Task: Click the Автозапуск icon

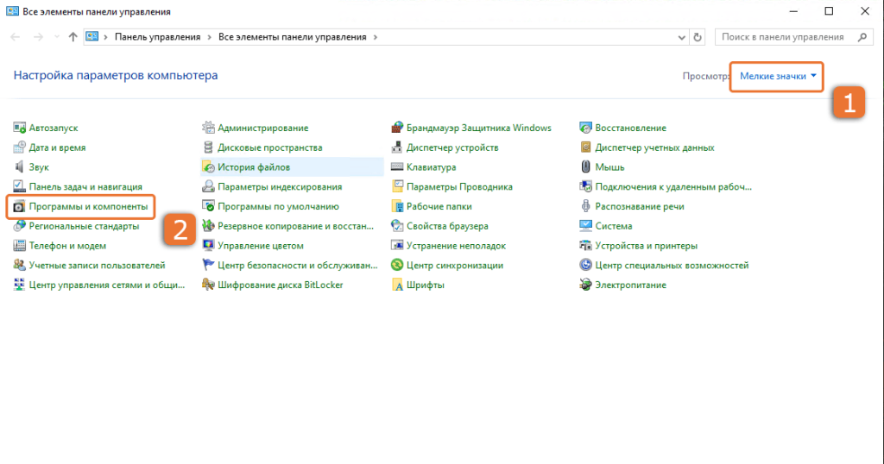Action: [19, 128]
